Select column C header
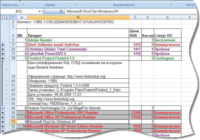 (x=135, y=17)
